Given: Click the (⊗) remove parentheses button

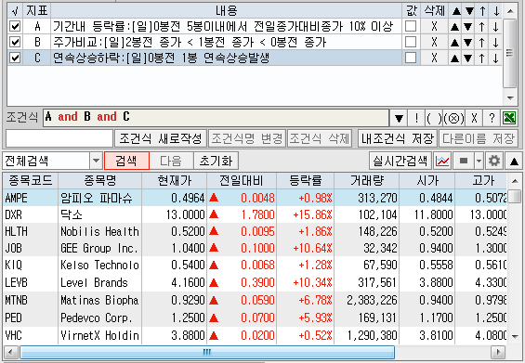Looking at the screenshot, I should tap(453, 118).
